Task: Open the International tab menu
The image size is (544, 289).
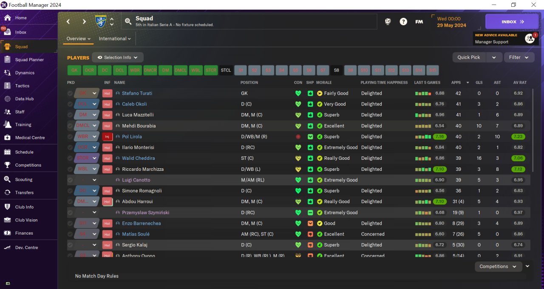Action: 115,39
